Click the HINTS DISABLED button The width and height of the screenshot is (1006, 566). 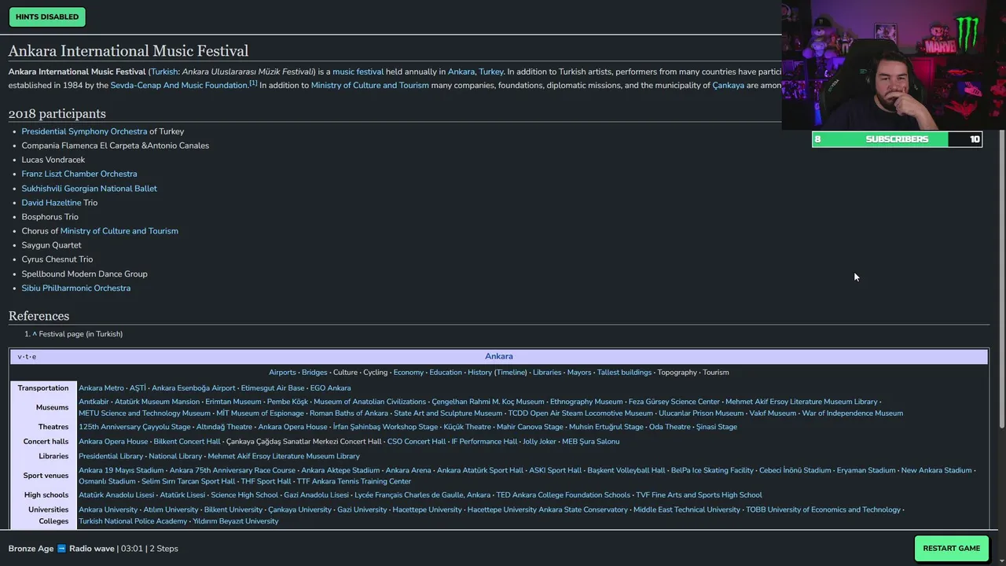[x=47, y=17]
